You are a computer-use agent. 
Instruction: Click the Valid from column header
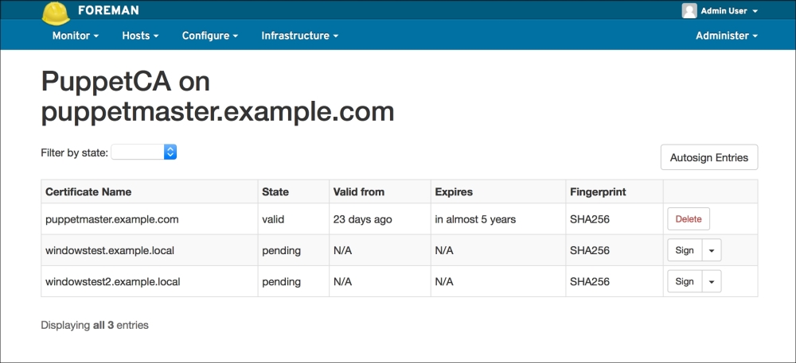[x=358, y=191]
